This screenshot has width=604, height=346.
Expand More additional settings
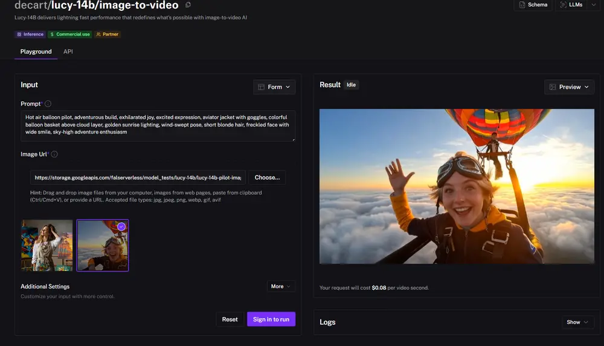point(281,287)
